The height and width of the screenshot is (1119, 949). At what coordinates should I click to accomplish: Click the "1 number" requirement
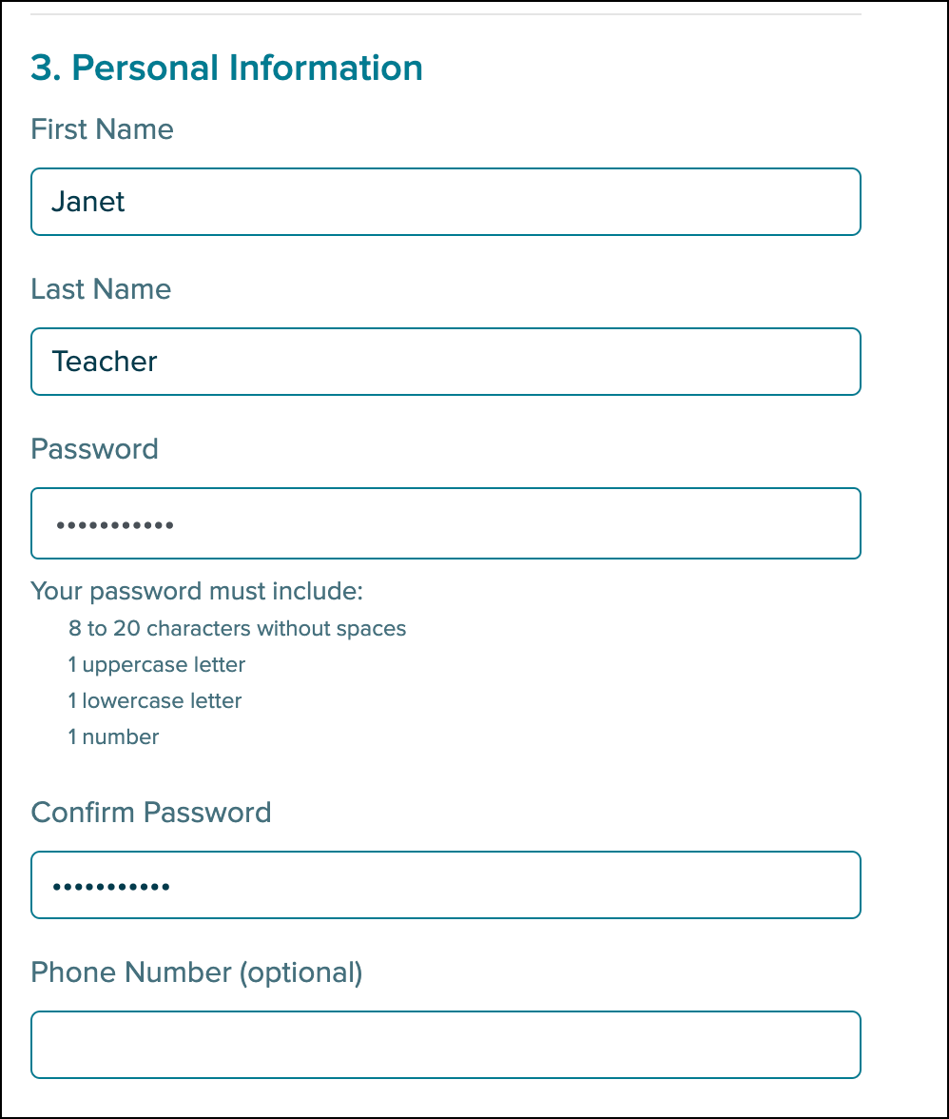point(113,737)
